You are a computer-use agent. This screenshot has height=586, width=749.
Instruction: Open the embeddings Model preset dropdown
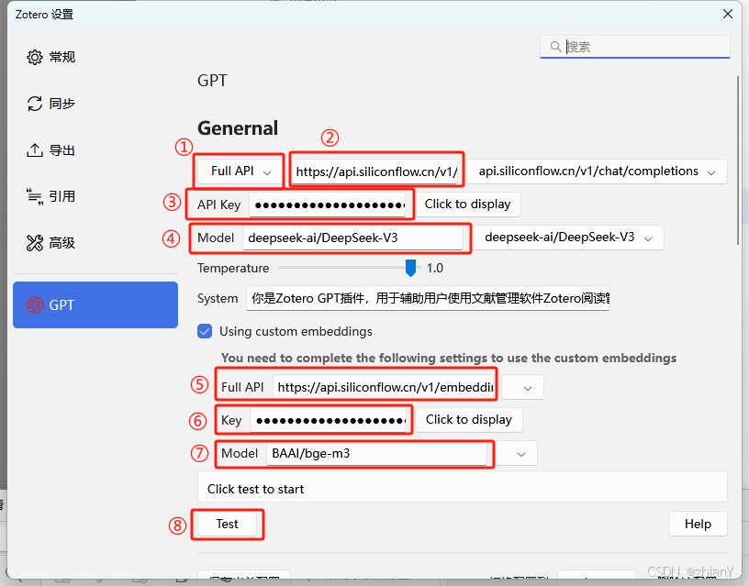tap(517, 453)
